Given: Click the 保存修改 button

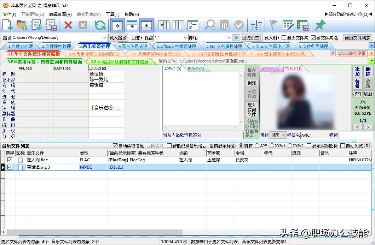Looking at the screenshot, I should [252, 73].
